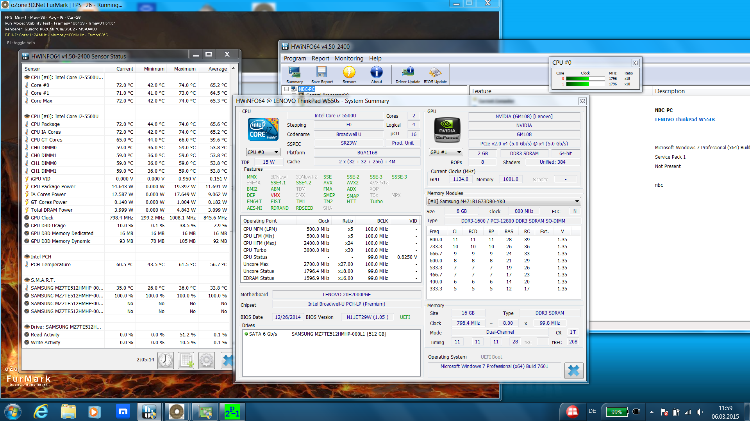Select the GPU D3D Usage row
The height and width of the screenshot is (421, 750).
126,225
